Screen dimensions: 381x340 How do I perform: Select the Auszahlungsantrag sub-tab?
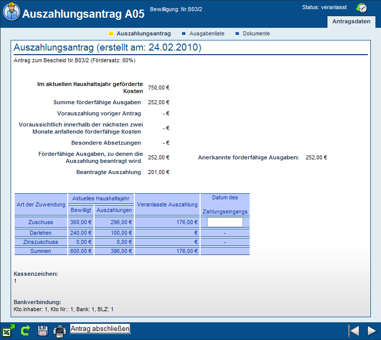tap(144, 33)
